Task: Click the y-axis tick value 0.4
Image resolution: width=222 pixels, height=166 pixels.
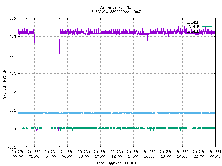Action: pyautogui.click(x=12, y=55)
